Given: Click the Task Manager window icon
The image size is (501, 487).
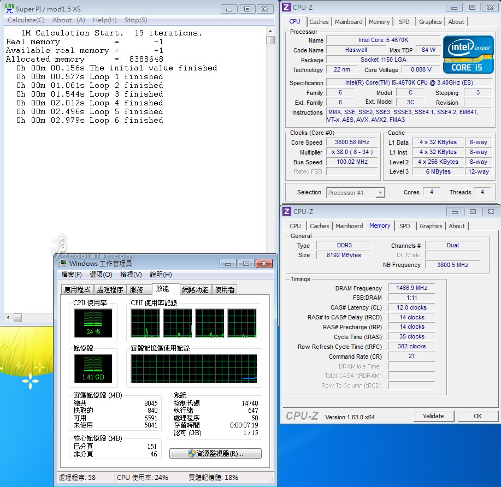Looking at the screenshot, I should 63,264.
